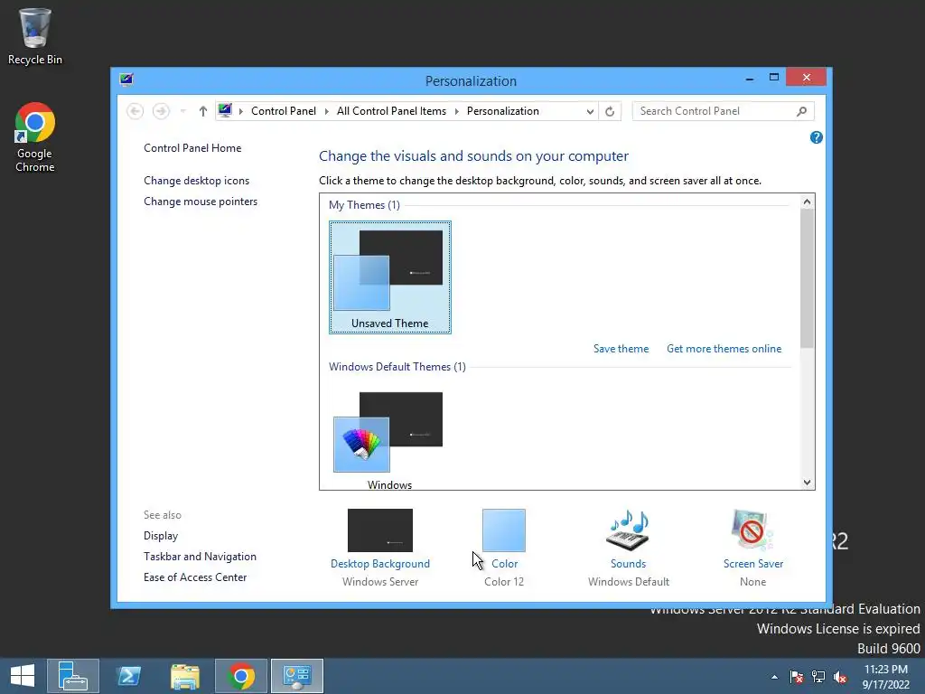Select Control Panel in the address breadcrumb
This screenshot has height=694, width=925.
(283, 111)
